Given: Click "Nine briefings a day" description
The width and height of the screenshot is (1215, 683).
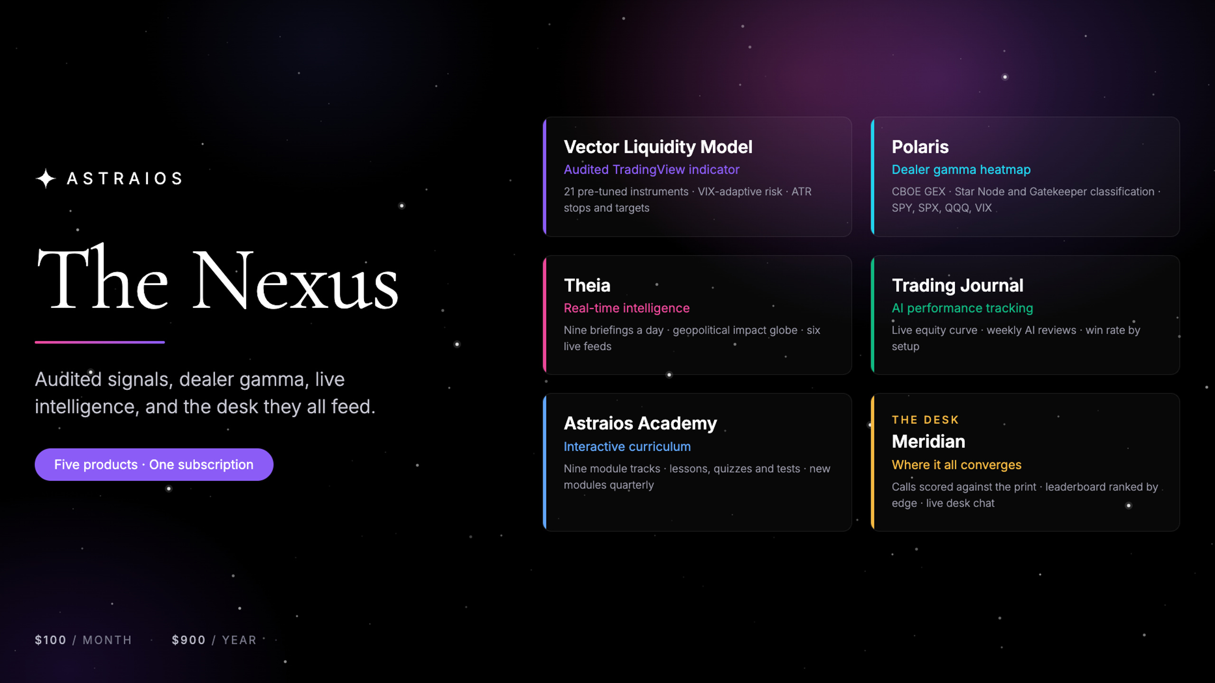Looking at the screenshot, I should pos(692,338).
